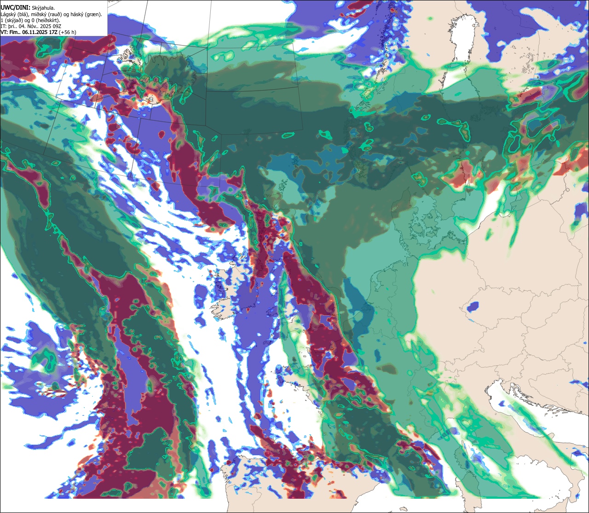Click the "1 (skýjað)" legend text
Viewport: 589px width, 513px height.
12,21
